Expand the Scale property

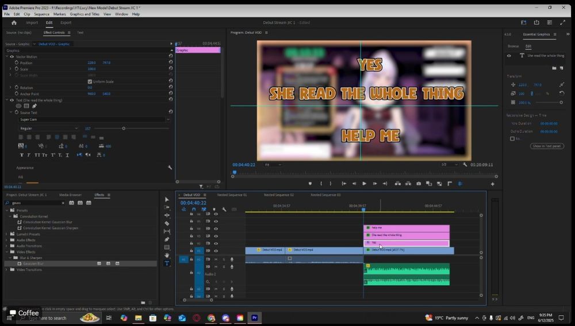click(10, 69)
